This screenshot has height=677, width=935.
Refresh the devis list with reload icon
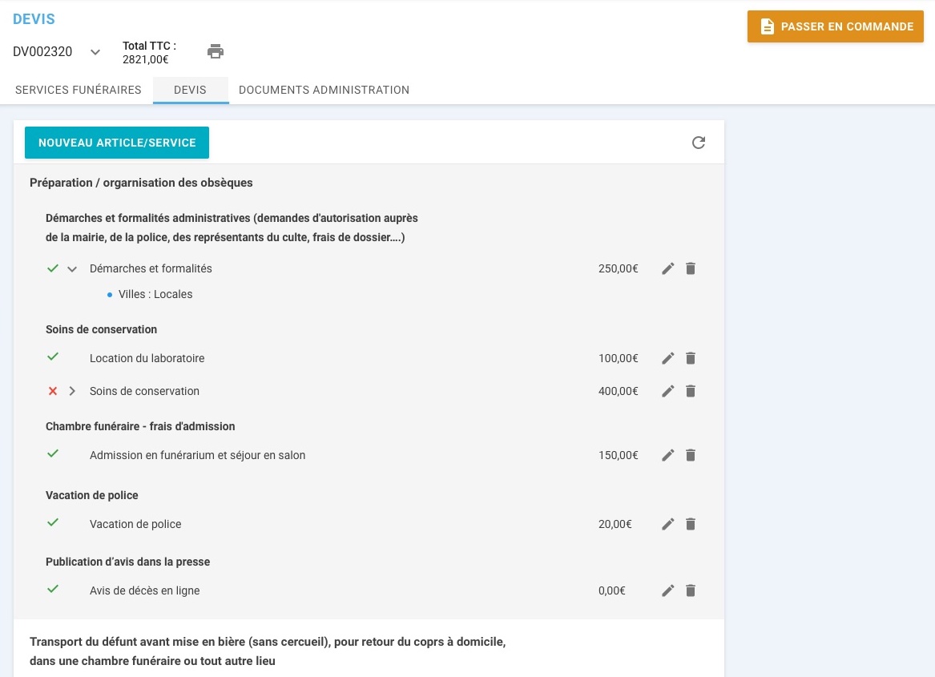point(698,142)
